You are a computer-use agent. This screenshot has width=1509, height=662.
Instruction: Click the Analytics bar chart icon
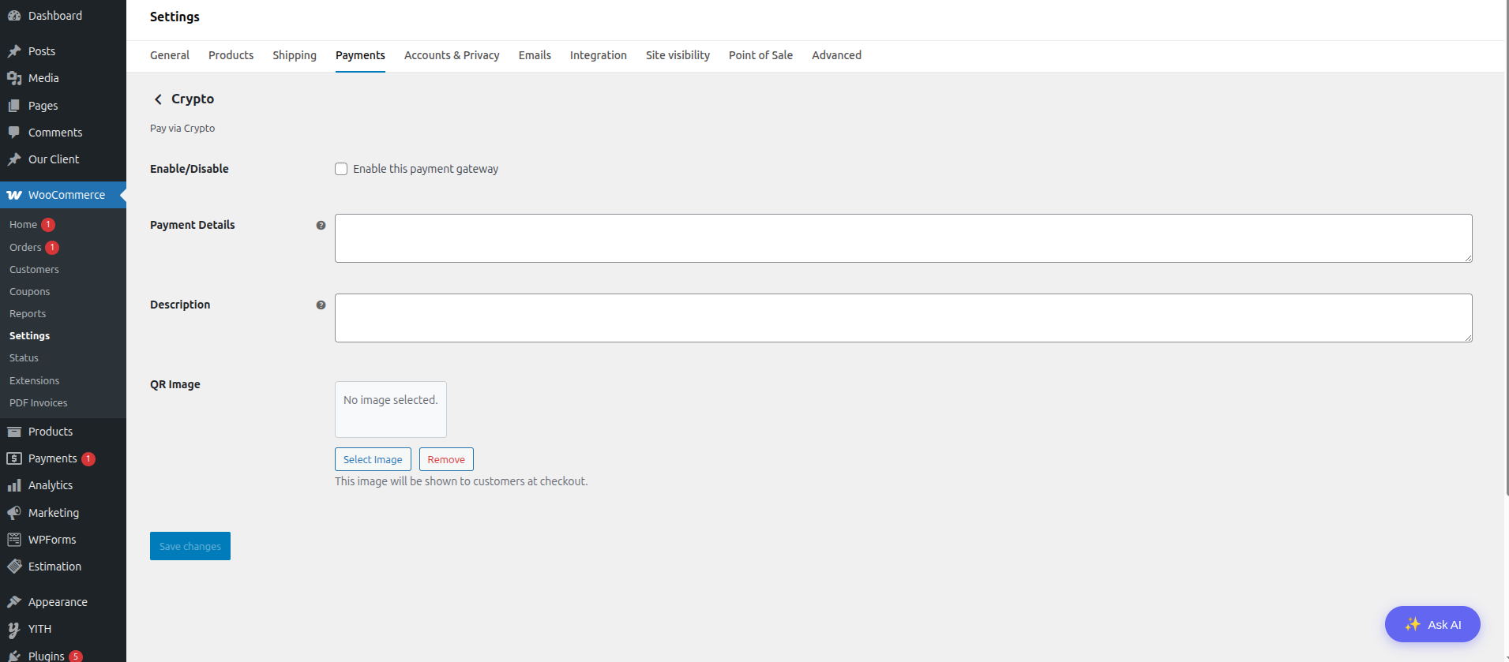coord(14,485)
